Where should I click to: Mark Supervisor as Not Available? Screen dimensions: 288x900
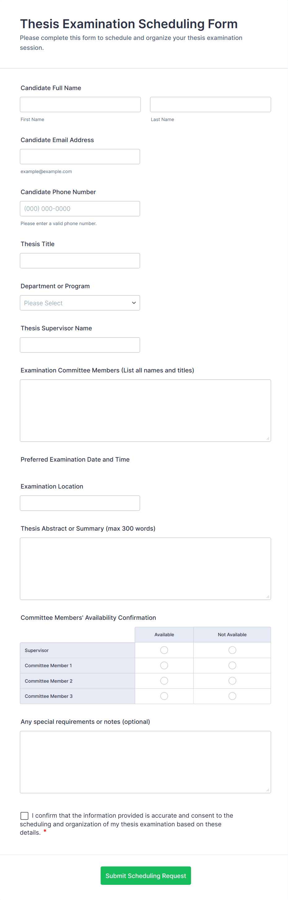[232, 650]
